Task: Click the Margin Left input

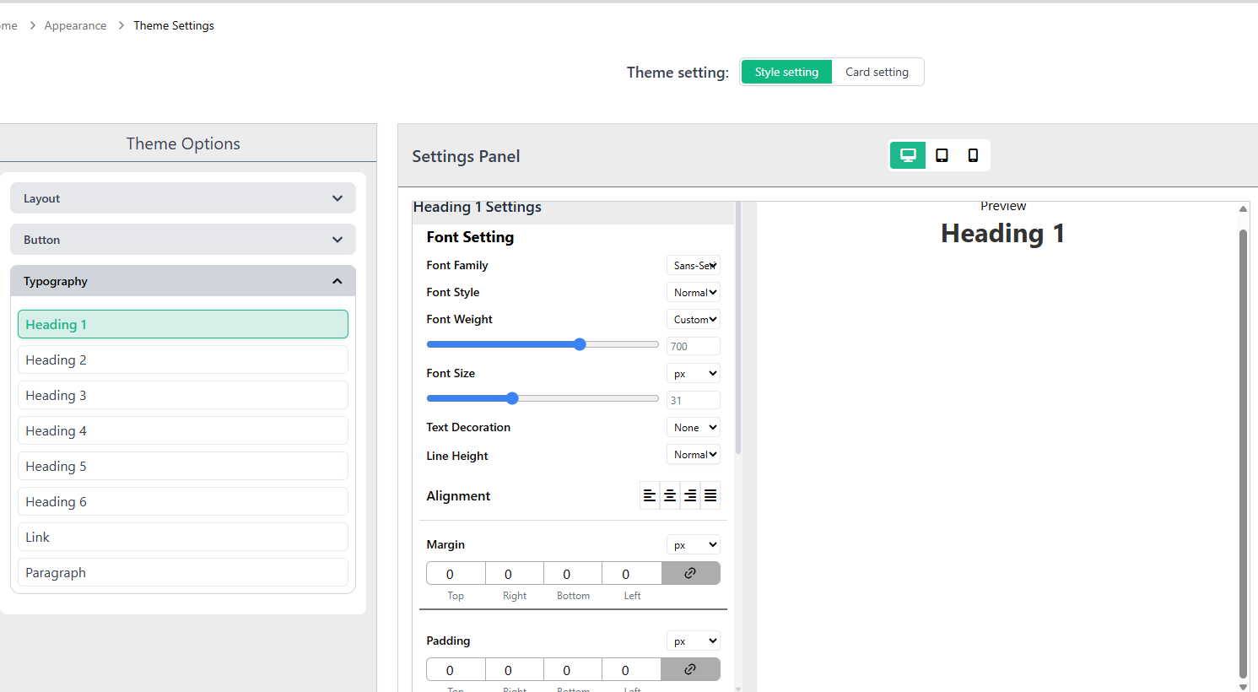Action: [632, 574]
